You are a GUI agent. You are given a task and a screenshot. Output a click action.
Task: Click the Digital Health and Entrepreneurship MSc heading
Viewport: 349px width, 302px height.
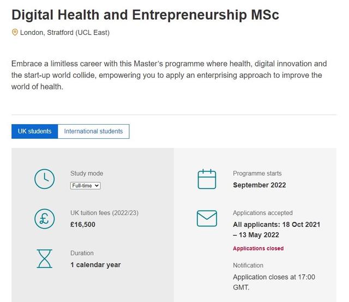coord(145,15)
